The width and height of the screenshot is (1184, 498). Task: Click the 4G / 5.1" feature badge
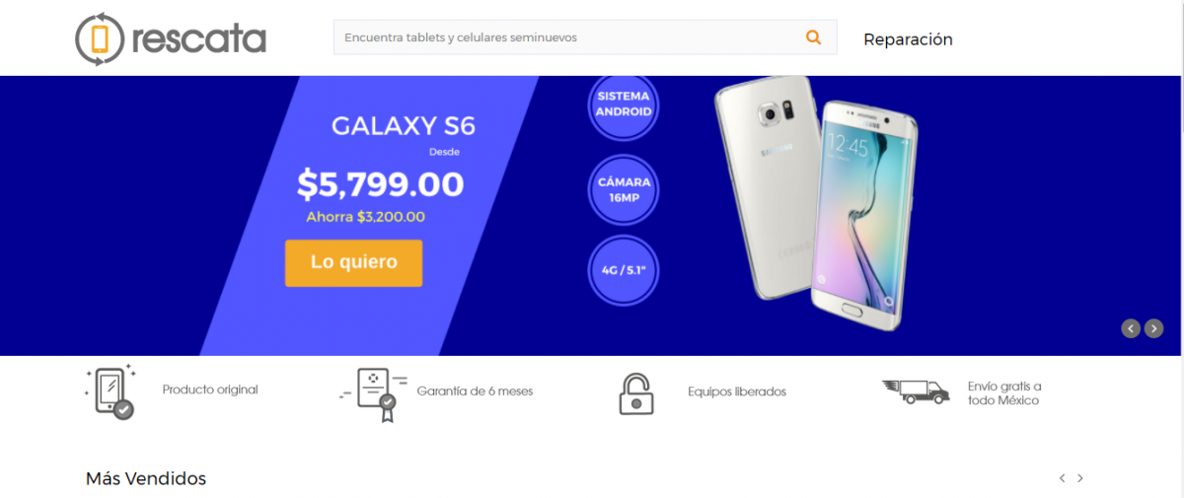[623, 269]
